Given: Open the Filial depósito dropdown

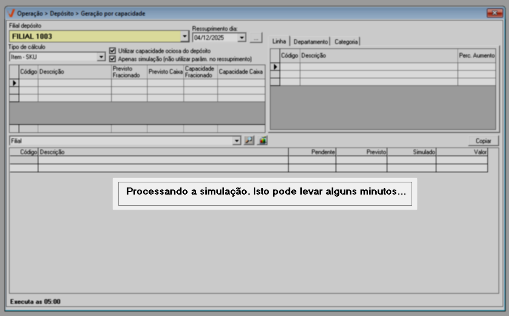Looking at the screenshot, I should point(185,36).
